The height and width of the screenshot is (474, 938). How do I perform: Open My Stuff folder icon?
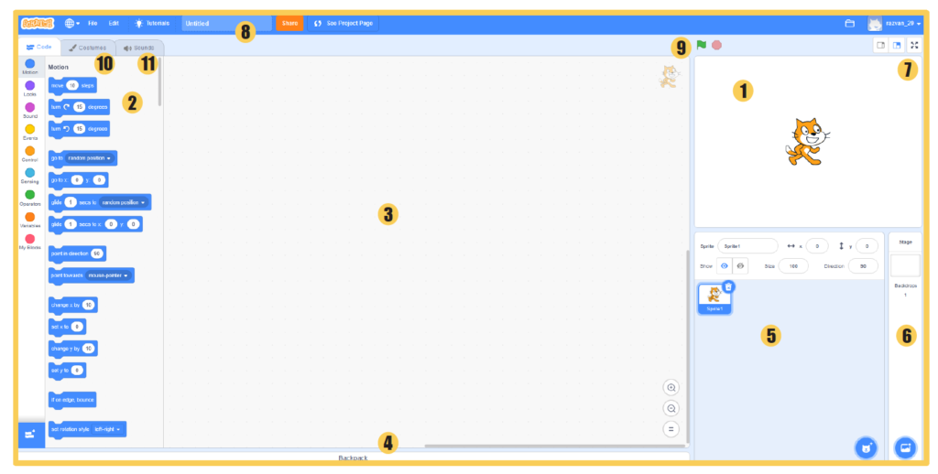pyautogui.click(x=849, y=23)
